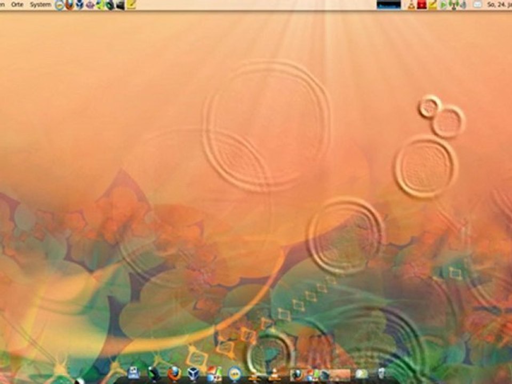Open the Orte menu
This screenshot has height=384, width=512.
coord(17,5)
